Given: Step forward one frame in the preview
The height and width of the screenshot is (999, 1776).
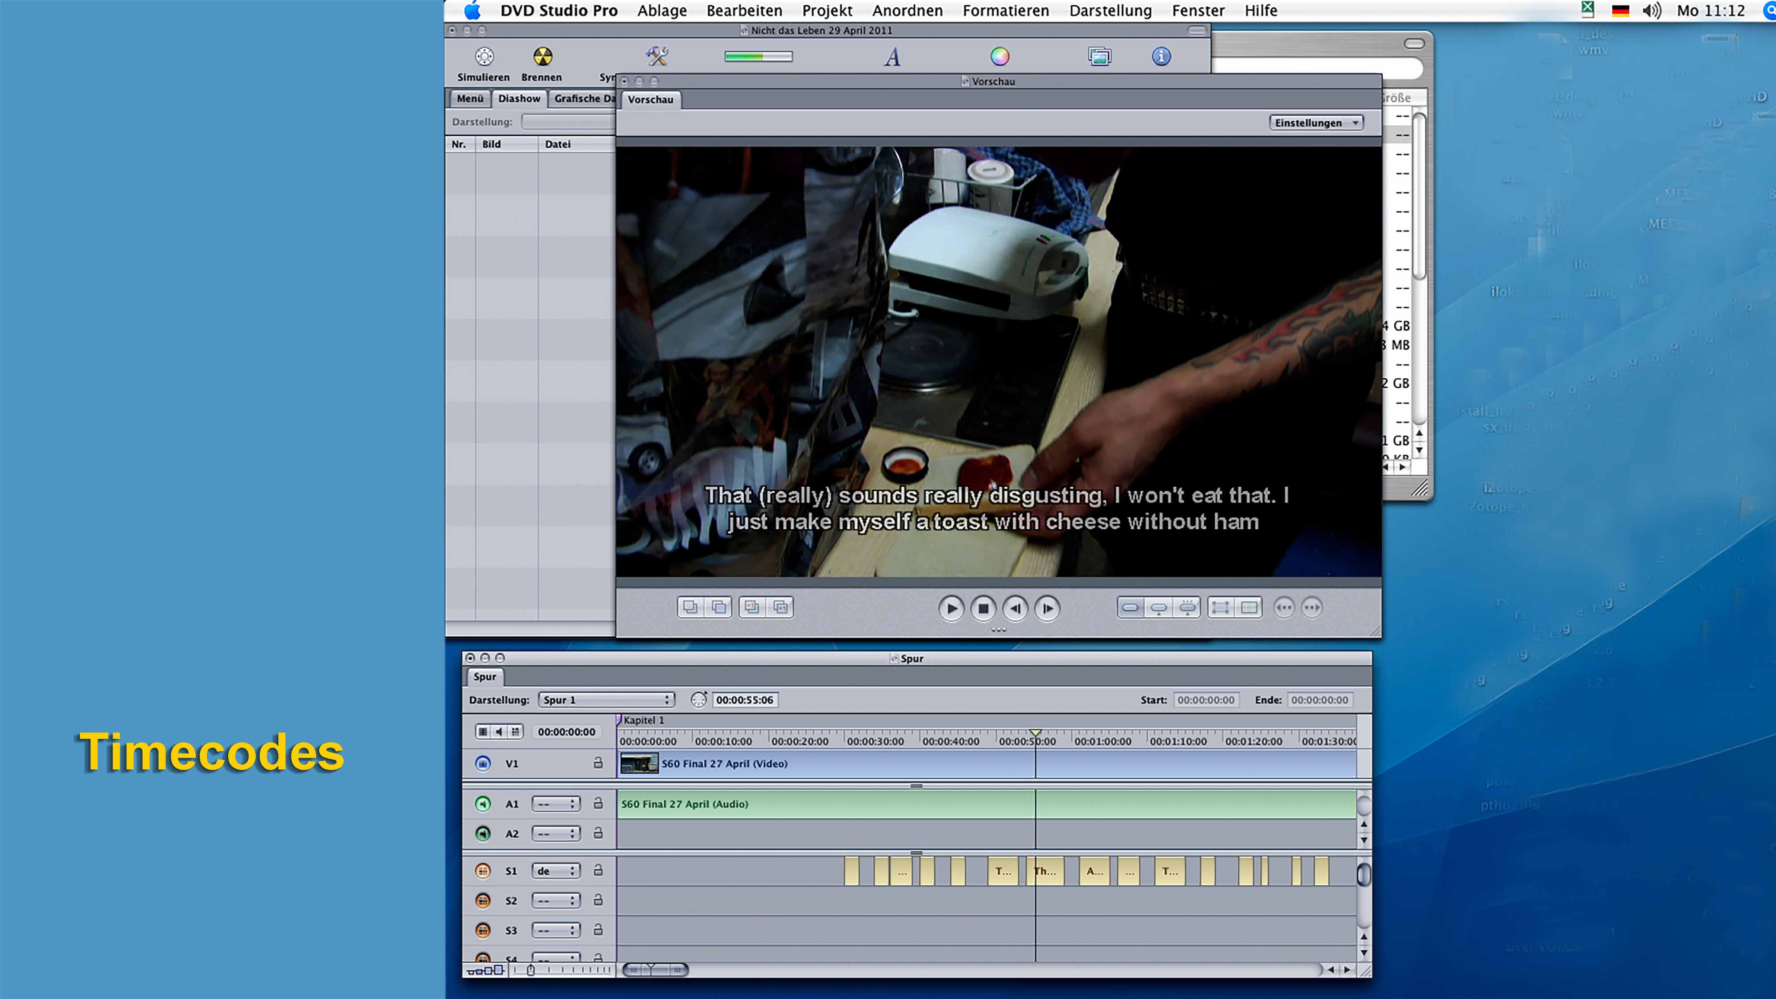Looking at the screenshot, I should (1047, 608).
